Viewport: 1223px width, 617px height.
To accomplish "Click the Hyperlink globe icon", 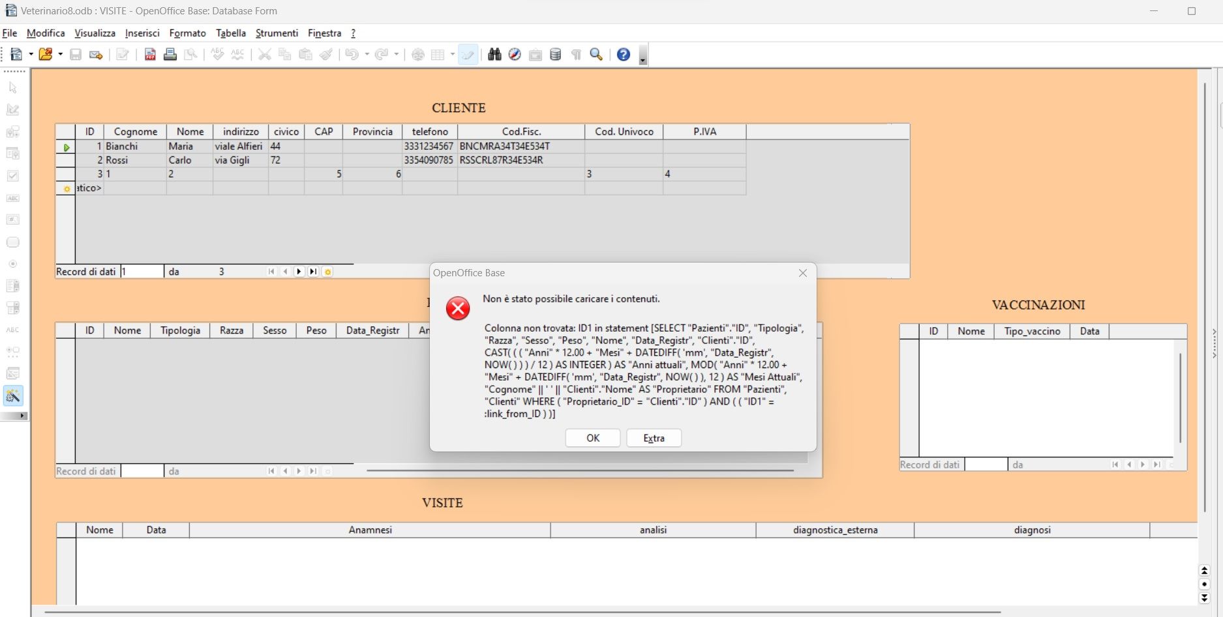I will pos(418,55).
